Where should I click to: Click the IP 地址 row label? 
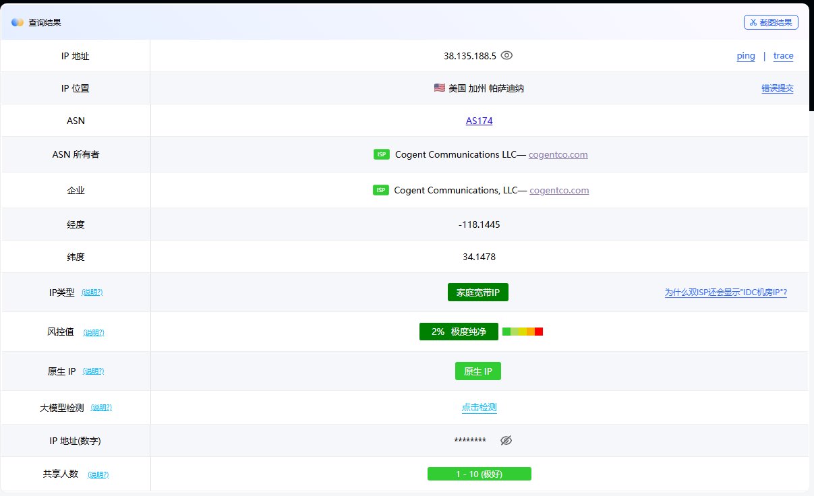coord(75,56)
